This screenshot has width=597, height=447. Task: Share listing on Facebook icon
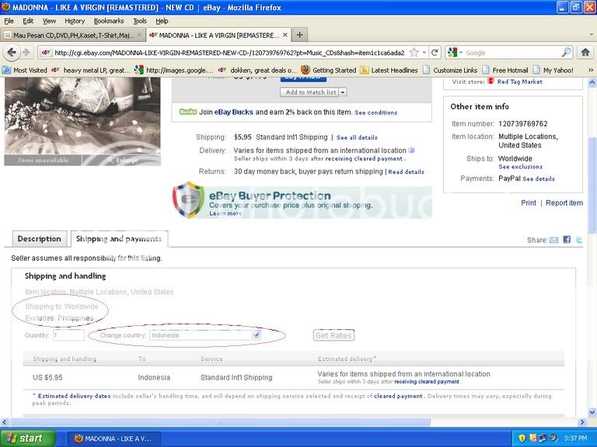pos(567,240)
